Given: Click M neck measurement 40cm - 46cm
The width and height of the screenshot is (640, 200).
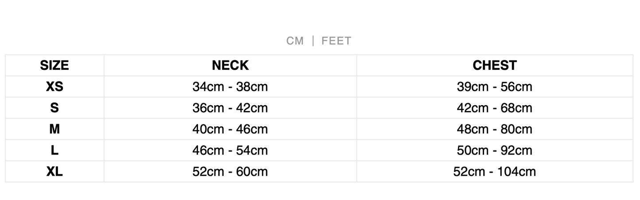Looking at the screenshot, I should [230, 129].
